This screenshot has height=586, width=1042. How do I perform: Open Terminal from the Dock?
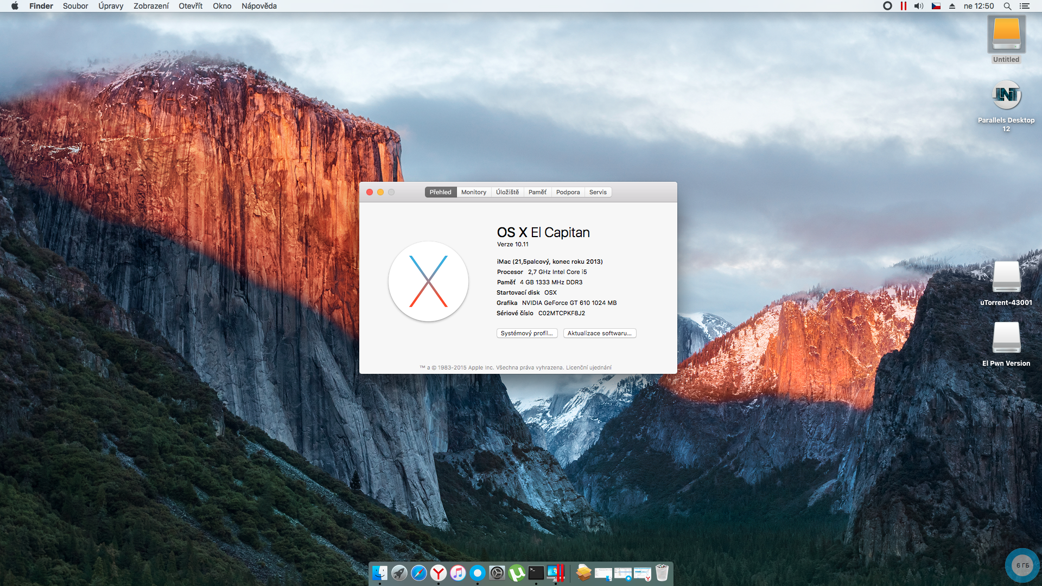(536, 573)
